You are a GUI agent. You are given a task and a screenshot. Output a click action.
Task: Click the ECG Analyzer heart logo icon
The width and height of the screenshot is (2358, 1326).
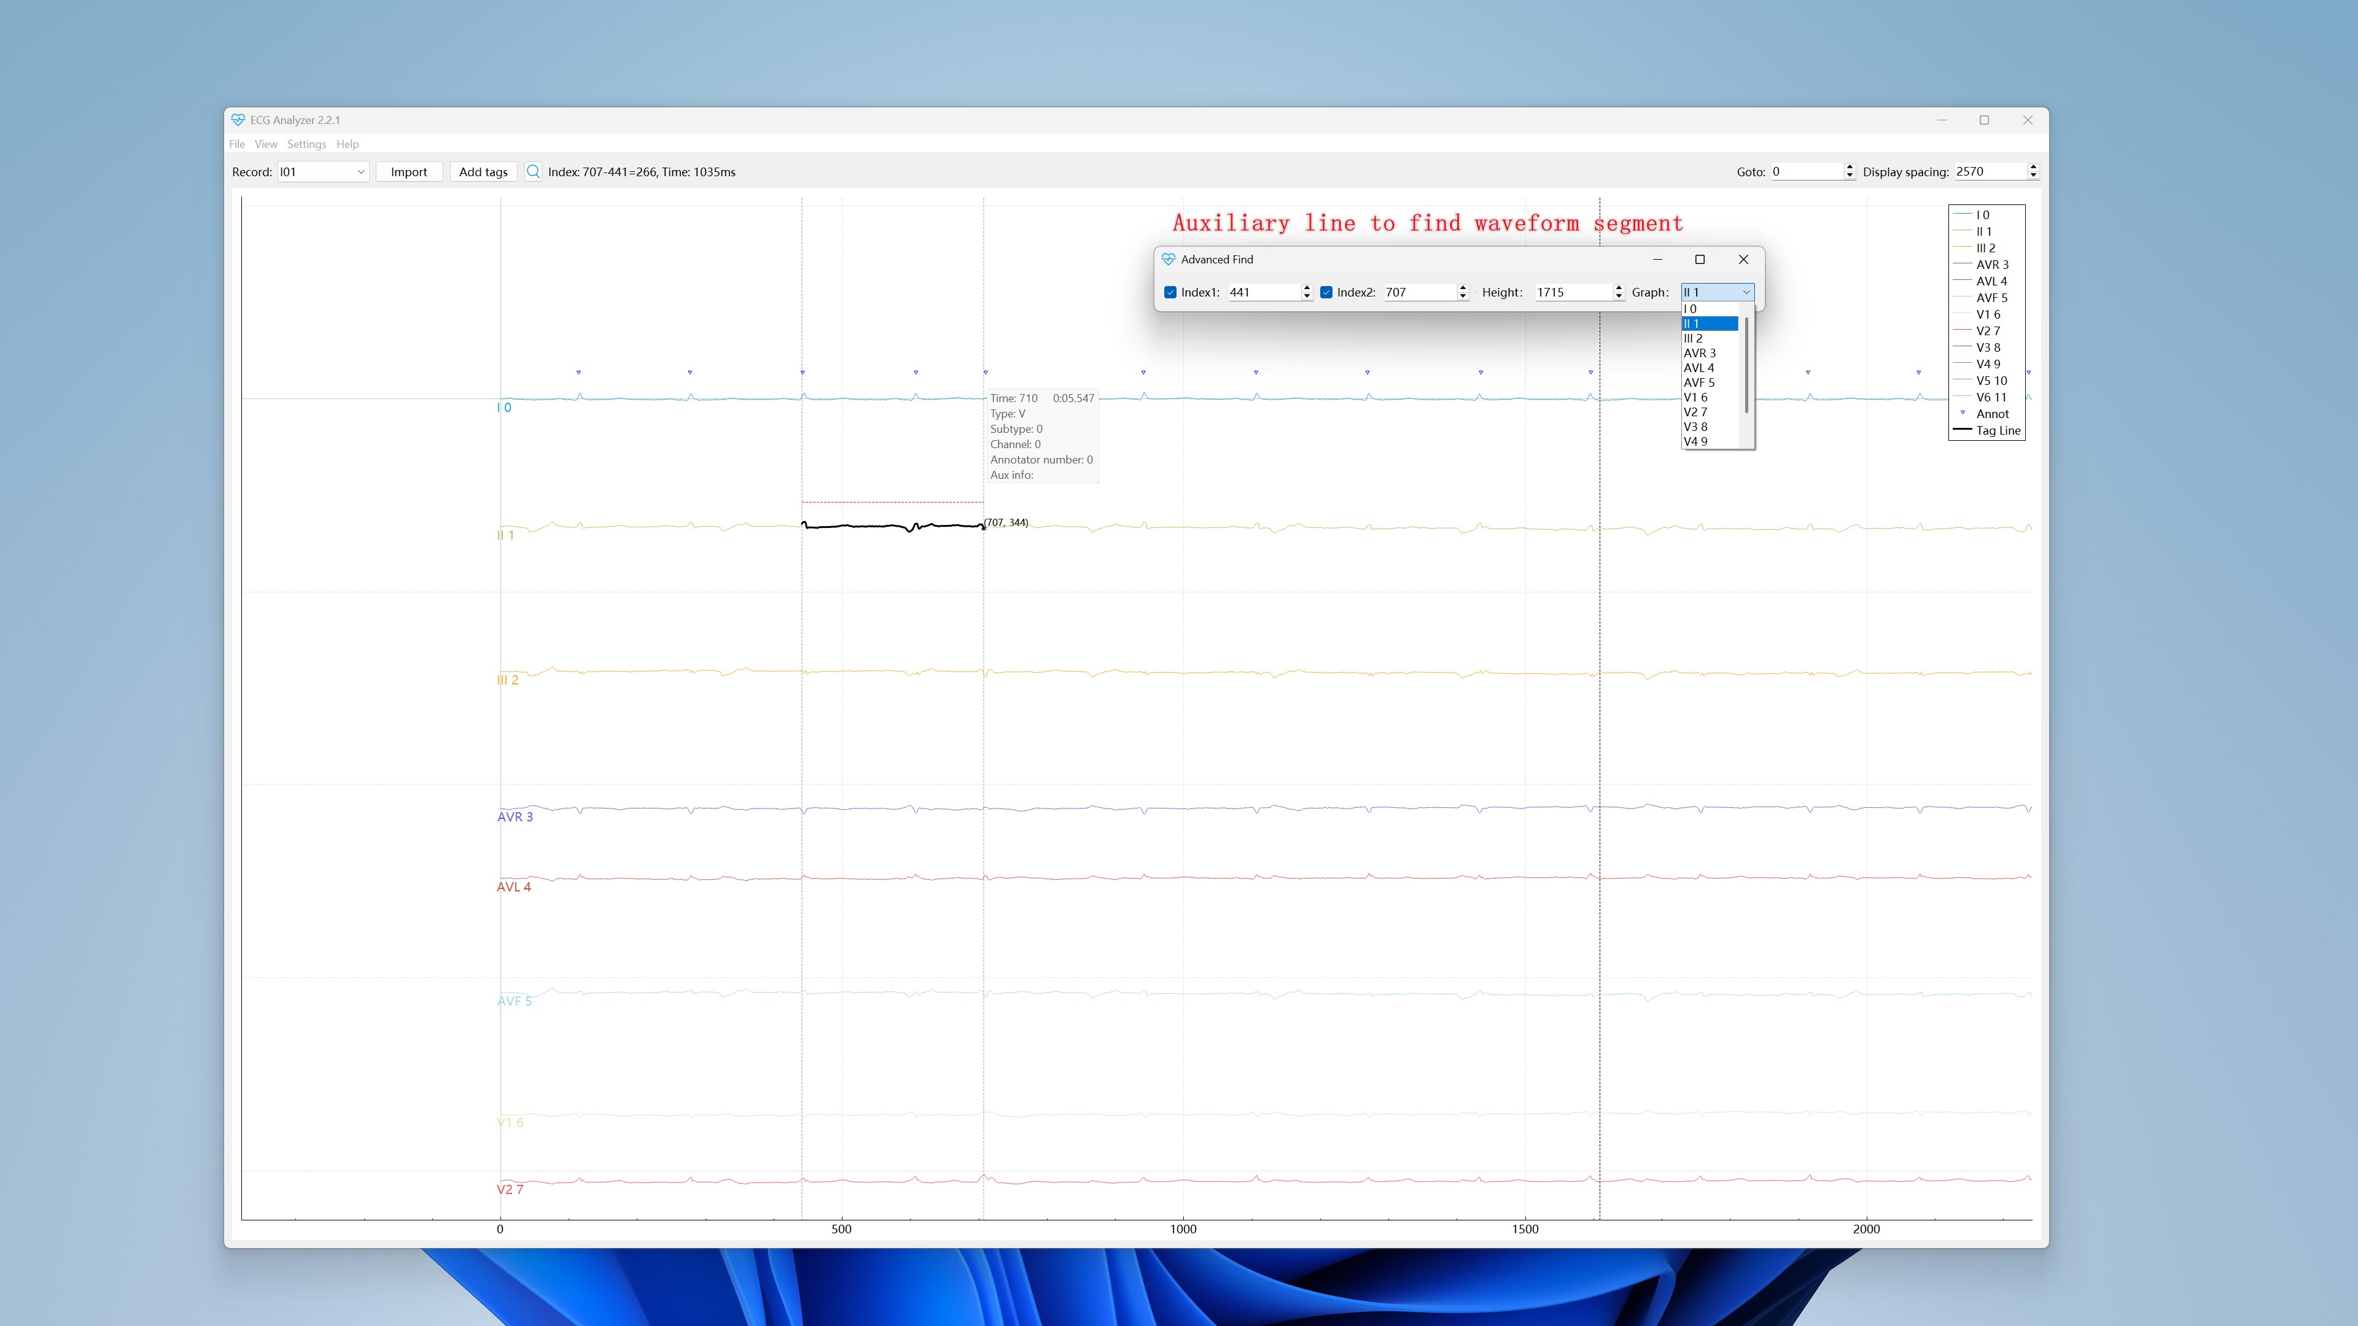238,120
